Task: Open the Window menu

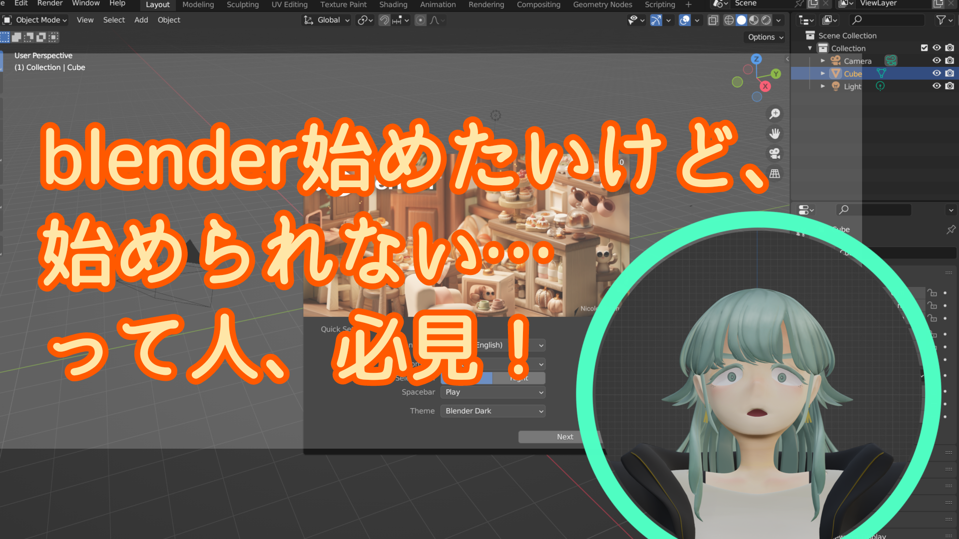Action: [x=86, y=3]
